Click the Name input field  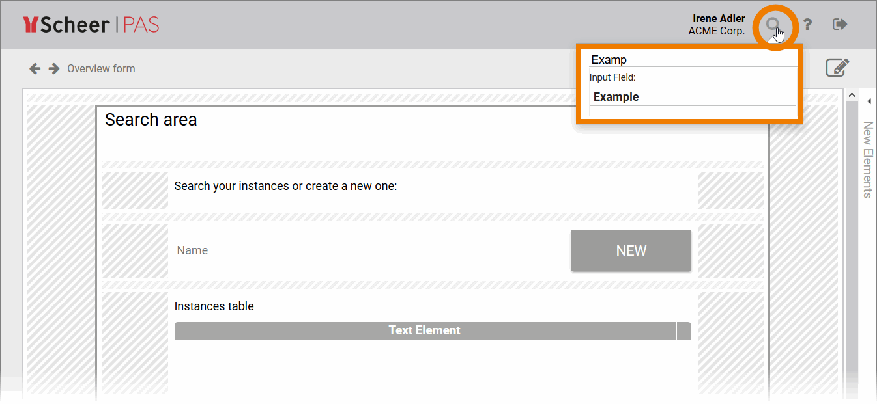366,251
